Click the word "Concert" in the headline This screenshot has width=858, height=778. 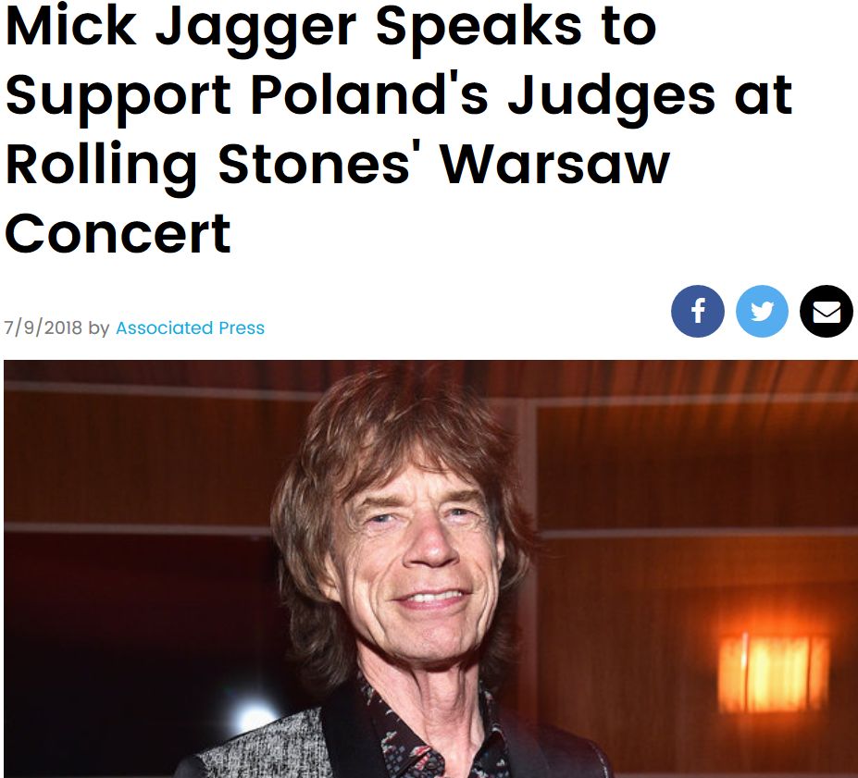pos(118,234)
